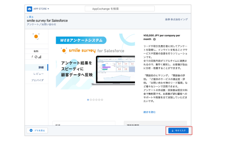Open the アンケート／お問い合わせ category link
The width and height of the screenshot is (227, 146).
pos(41,25)
